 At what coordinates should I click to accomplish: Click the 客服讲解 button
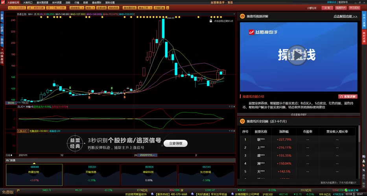coord(348,96)
